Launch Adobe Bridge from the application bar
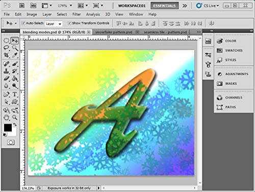Image resolution: width=255 pixels, height=192 pixels. coord(22,6)
